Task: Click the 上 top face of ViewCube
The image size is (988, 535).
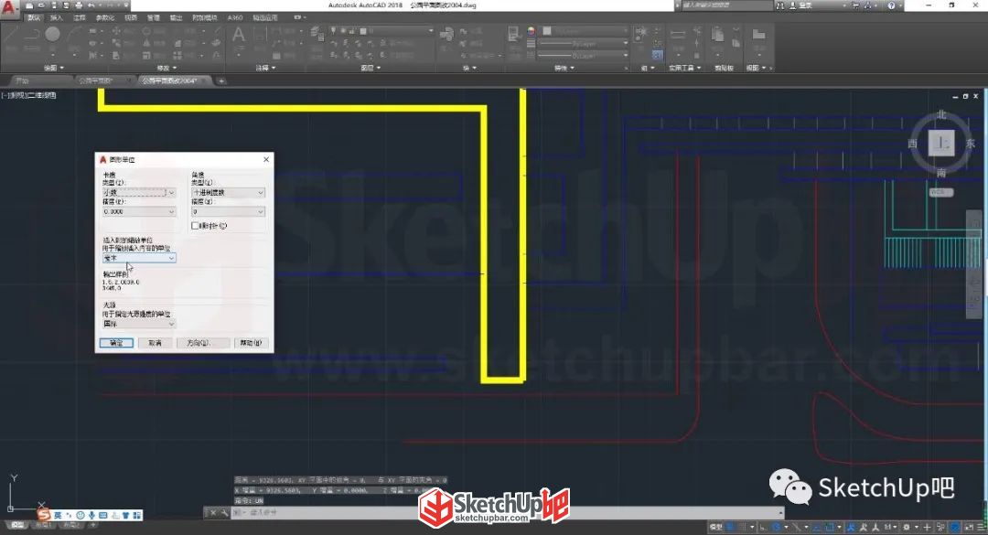Action: pos(941,143)
